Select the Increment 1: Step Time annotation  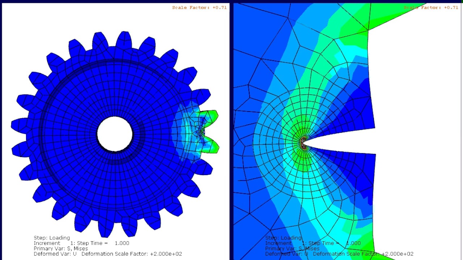pyautogui.click(x=81, y=243)
